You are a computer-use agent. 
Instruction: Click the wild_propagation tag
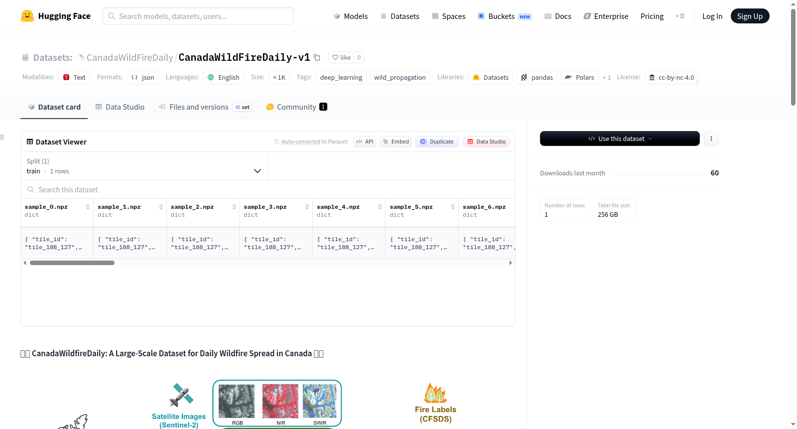pyautogui.click(x=400, y=77)
